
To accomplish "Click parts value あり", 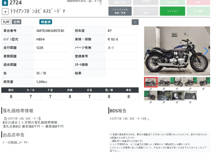I will 111,48.
